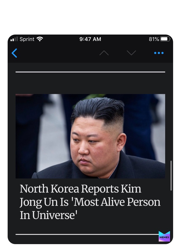The width and height of the screenshot is (181, 252).
Task: Click the 'In Universe' headline line
Action: [x=48, y=215]
